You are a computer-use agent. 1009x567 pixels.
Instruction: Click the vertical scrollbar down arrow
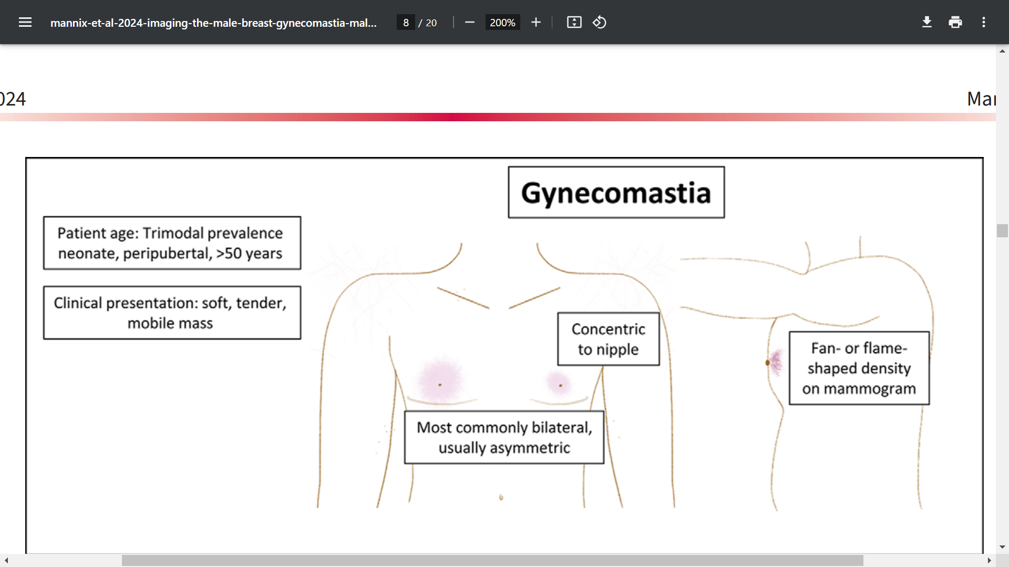(1002, 547)
